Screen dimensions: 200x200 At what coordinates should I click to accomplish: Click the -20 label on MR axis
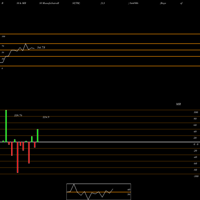tap(195, 151)
